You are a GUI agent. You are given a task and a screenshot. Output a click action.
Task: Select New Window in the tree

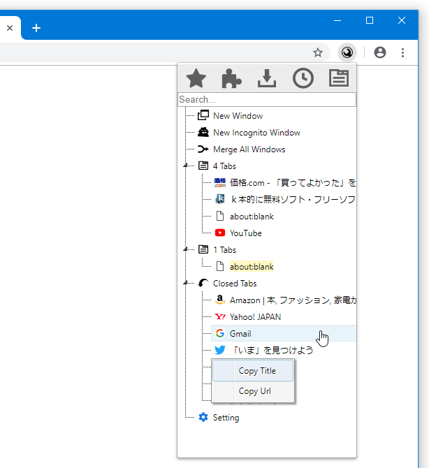click(238, 115)
